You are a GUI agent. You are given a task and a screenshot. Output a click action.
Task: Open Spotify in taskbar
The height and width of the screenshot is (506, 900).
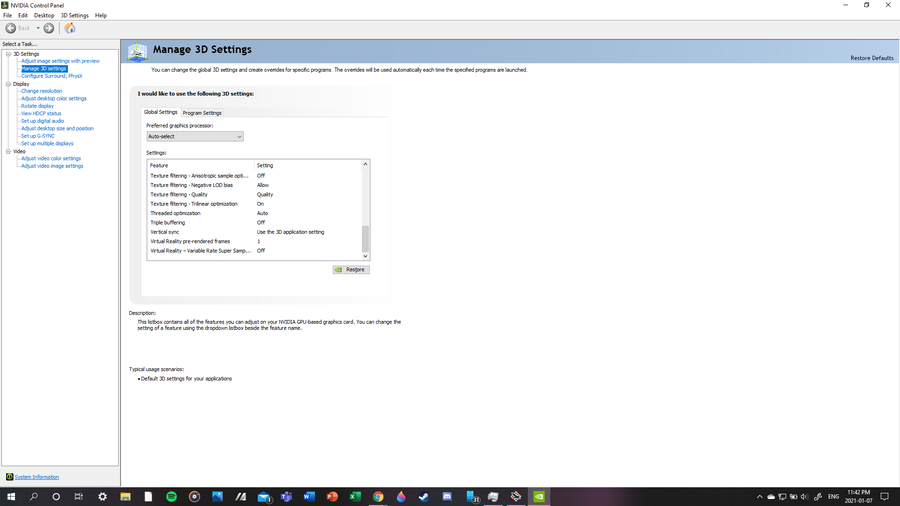[x=171, y=497]
